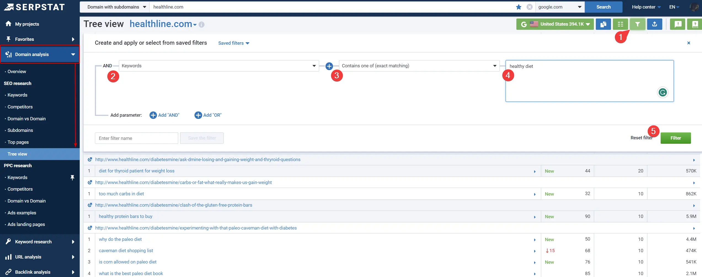The width and height of the screenshot is (702, 277).
Task: Expand arrow for 'healthy protein bars to buy'
Action: click(x=535, y=217)
